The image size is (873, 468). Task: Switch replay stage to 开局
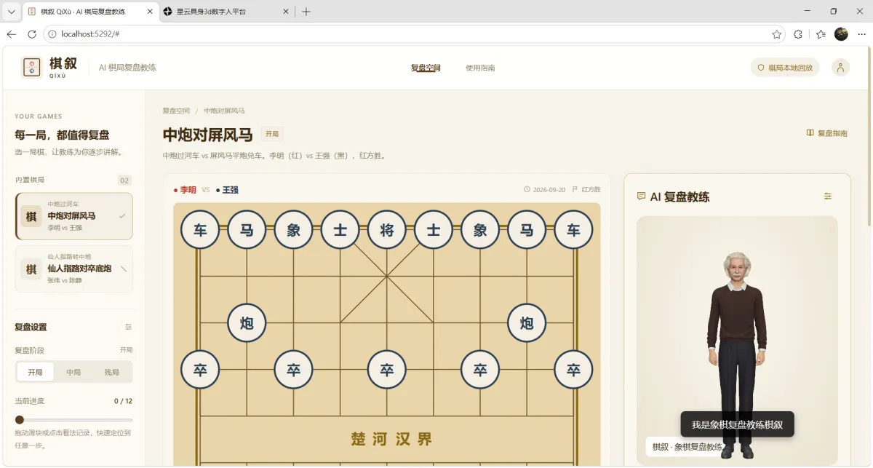36,372
